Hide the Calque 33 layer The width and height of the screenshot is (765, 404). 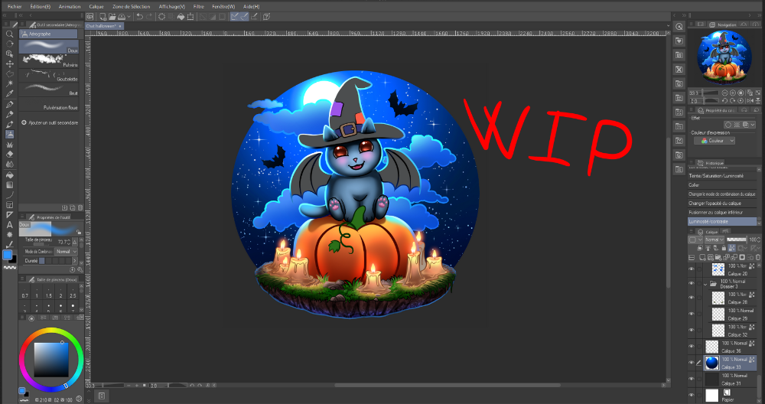691,363
